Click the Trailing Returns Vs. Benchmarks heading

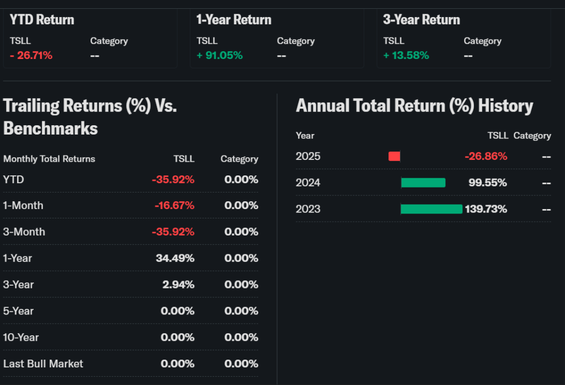point(90,117)
